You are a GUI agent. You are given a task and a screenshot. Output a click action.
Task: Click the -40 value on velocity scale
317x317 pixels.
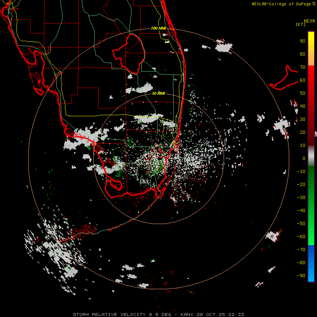click(x=301, y=211)
